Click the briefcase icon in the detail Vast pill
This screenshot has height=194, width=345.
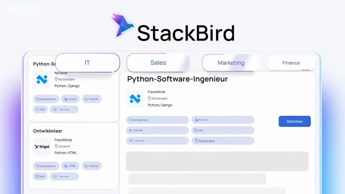pos(195,130)
